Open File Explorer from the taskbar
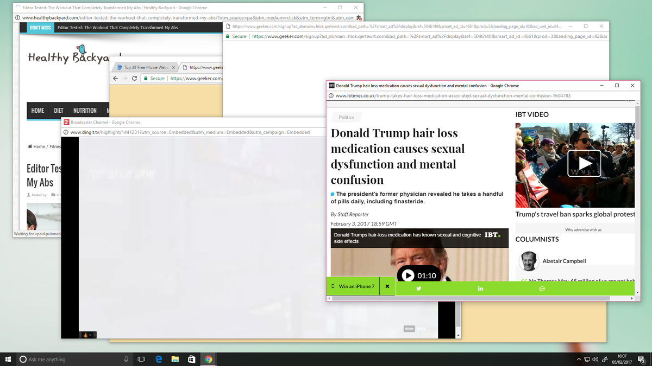The image size is (652, 366). (x=175, y=359)
